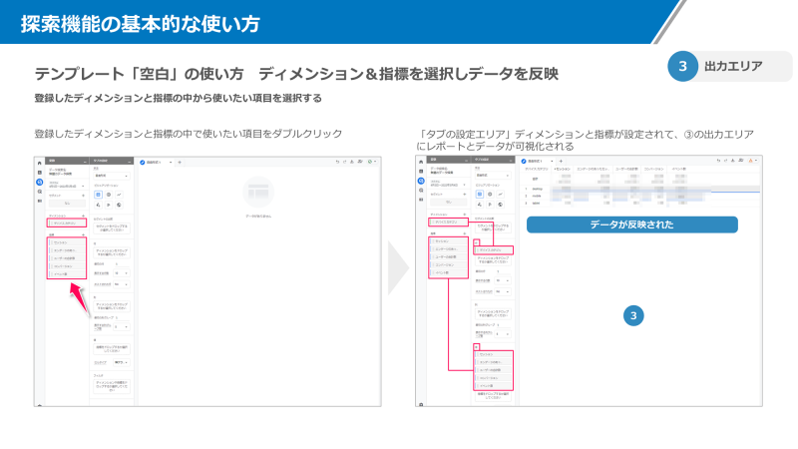Choose geo map visualization in left screenshot
The width and height of the screenshot is (798, 449).
coord(119,205)
